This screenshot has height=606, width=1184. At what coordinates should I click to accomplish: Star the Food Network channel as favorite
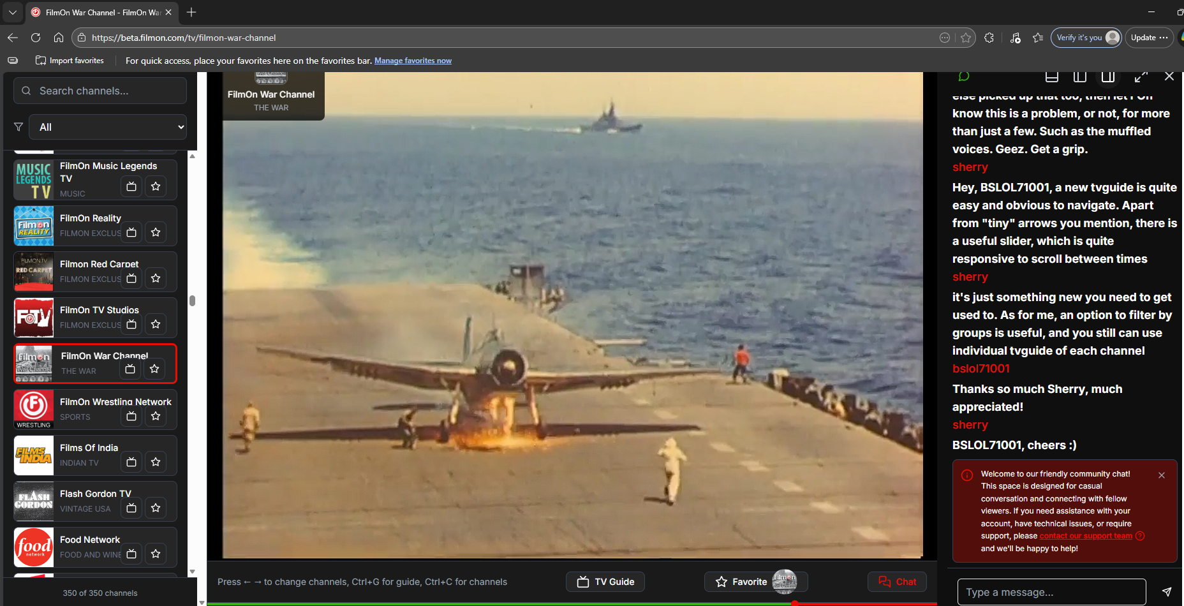(x=156, y=554)
